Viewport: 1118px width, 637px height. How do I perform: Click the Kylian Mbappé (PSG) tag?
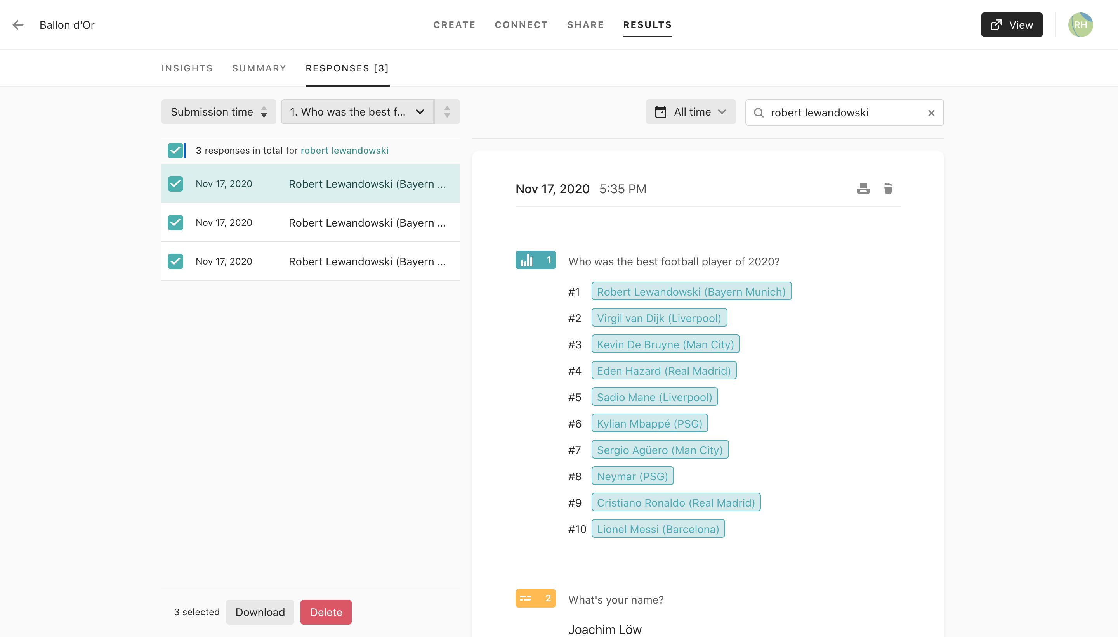point(649,424)
